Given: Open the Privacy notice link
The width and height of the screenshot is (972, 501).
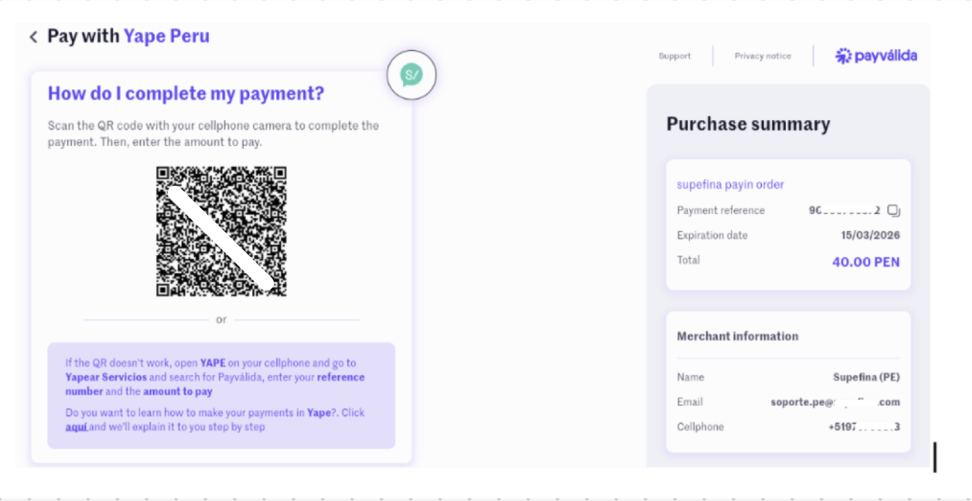Looking at the screenshot, I should (x=762, y=56).
